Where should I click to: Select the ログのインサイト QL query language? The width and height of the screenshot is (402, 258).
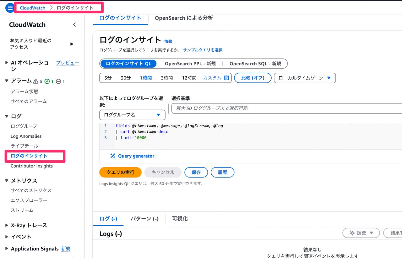pyautogui.click(x=128, y=64)
